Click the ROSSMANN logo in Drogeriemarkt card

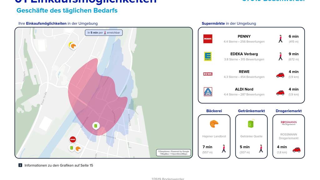point(288,123)
